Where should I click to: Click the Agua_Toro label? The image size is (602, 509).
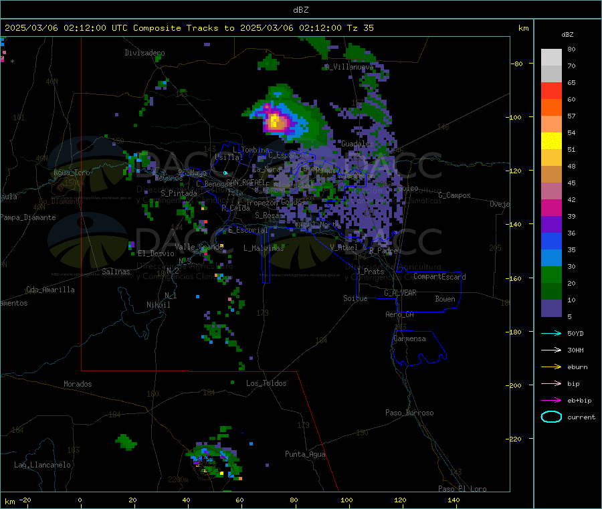pyautogui.click(x=72, y=173)
